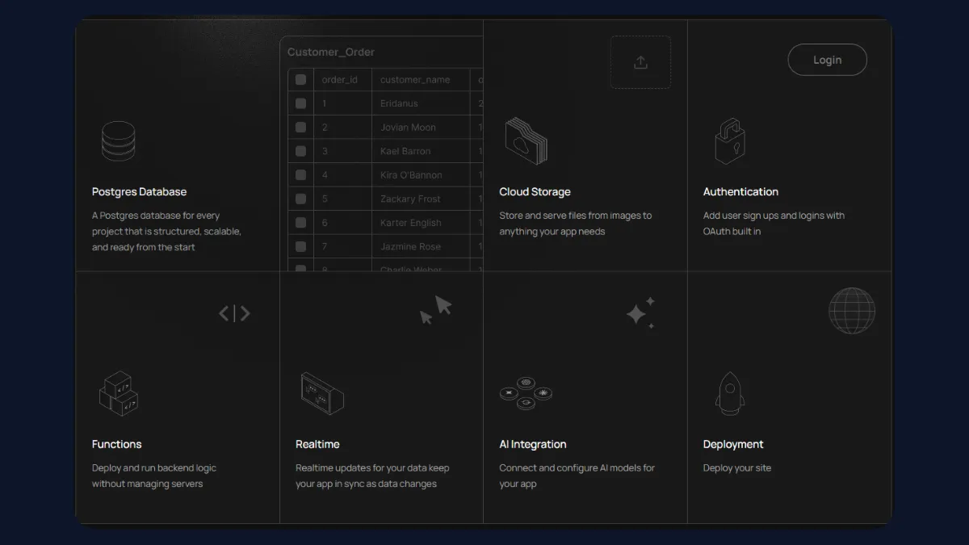
Task: Select the Customer_Order table title bar
Action: click(331, 52)
